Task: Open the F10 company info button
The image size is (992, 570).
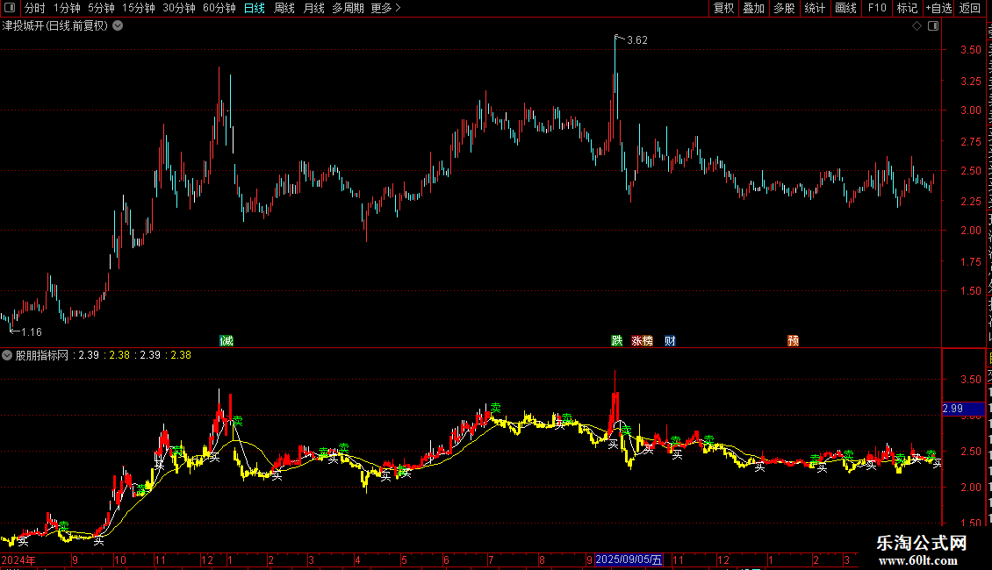Action: pyautogui.click(x=877, y=8)
